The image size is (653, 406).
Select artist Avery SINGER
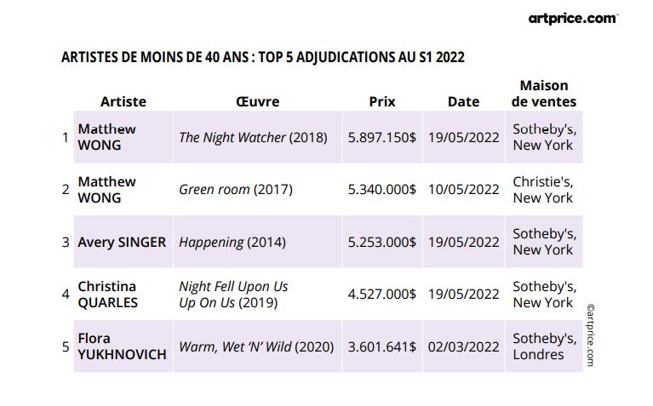tap(122, 242)
